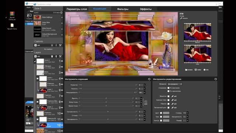
Task: Enable the horizontal flip checkbox
Action: point(169,91)
